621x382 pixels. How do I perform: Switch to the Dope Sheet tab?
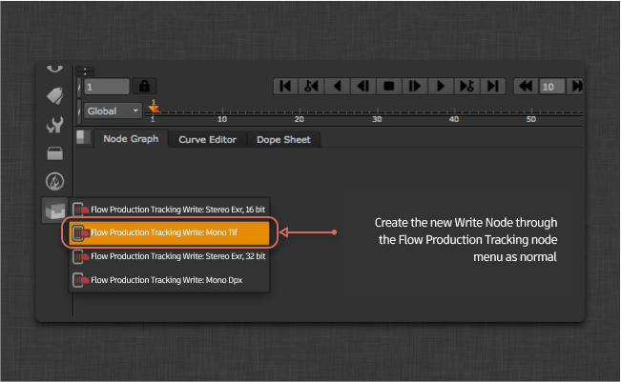pos(284,139)
